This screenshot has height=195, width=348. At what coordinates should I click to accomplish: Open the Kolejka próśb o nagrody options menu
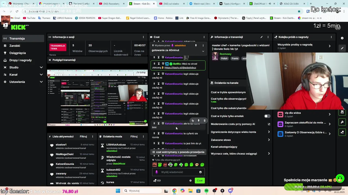[331, 37]
